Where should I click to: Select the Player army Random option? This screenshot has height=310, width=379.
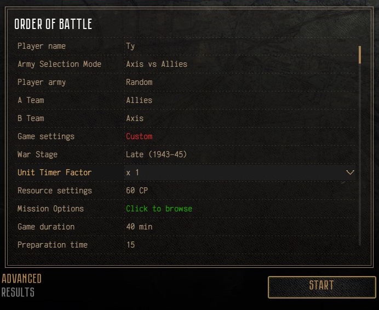tap(139, 82)
